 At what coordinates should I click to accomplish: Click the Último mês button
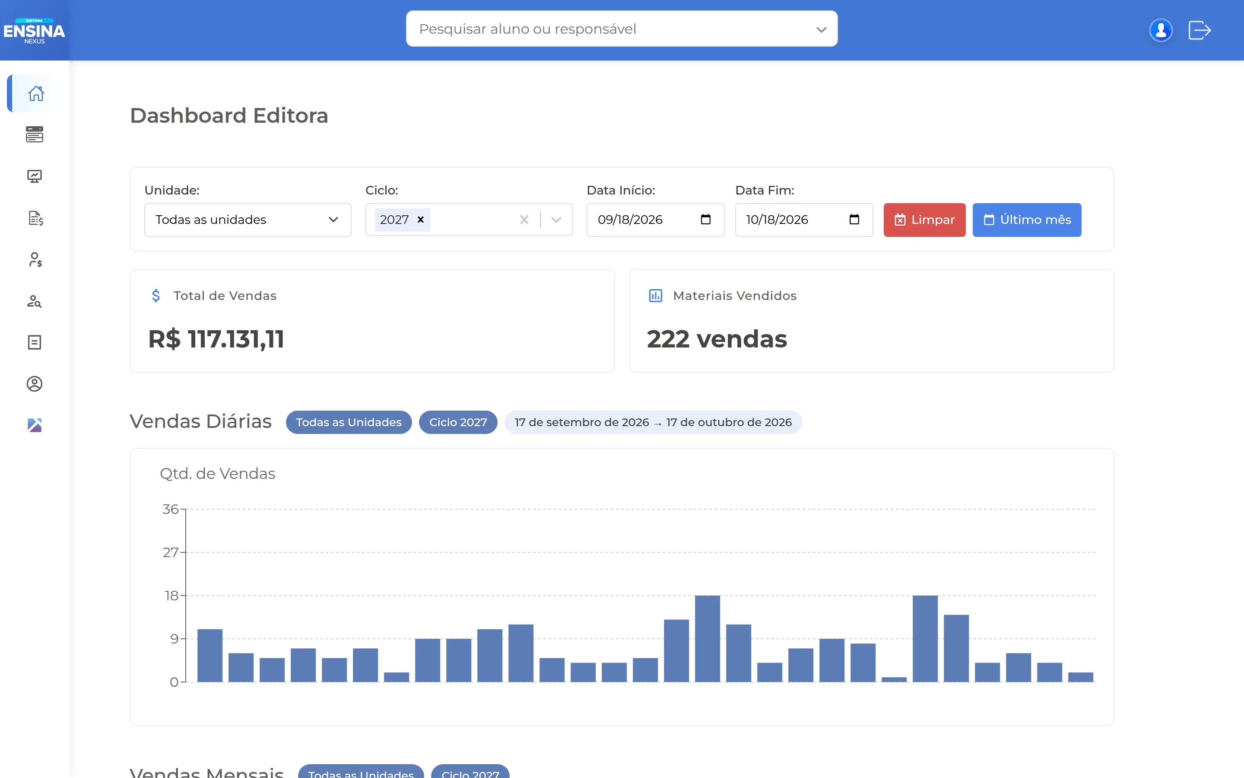tap(1027, 220)
